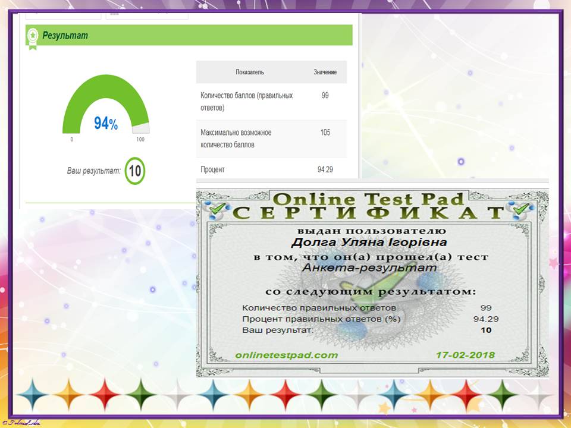The height and width of the screenshot is (428, 571).
Task: Click the value 105 in the table
Action: click(325, 133)
